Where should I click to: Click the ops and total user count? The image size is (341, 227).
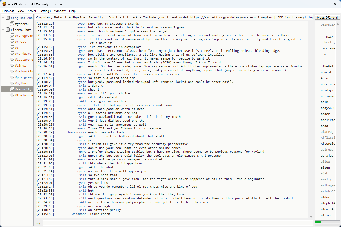327,18
